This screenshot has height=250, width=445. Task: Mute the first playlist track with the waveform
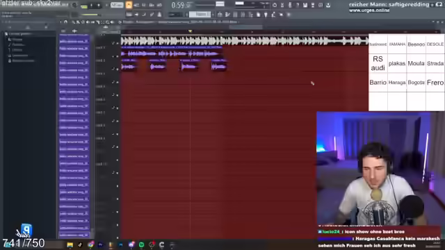[118, 43]
